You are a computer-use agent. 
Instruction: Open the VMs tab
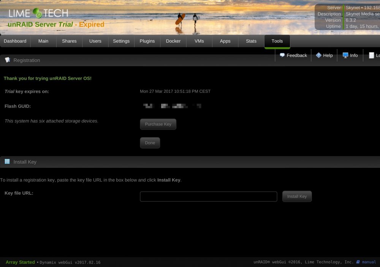(199, 41)
